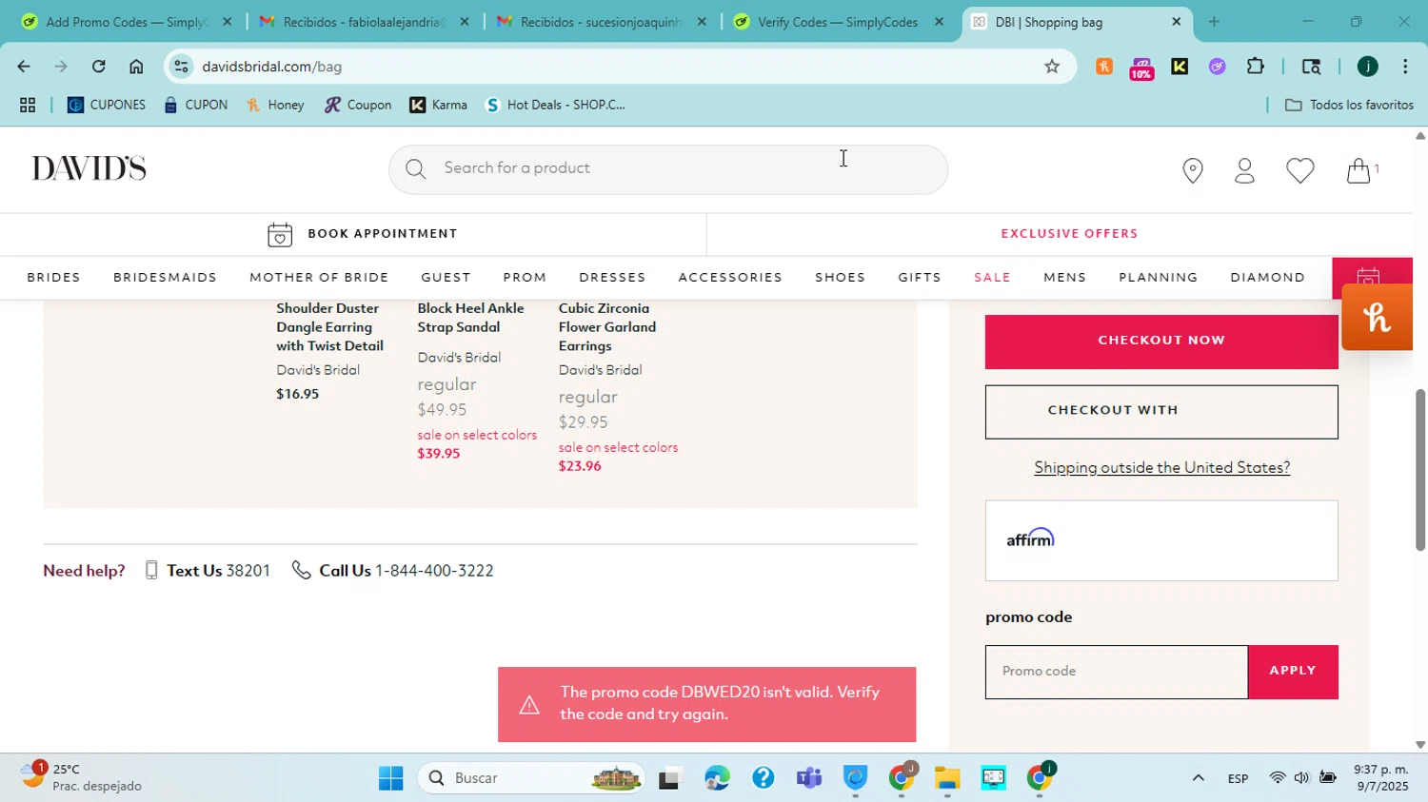Image resolution: width=1428 pixels, height=802 pixels.
Task: Click the purple round extension icon
Action: [1217, 67]
